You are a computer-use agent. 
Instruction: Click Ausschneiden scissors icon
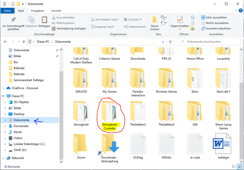point(54,17)
